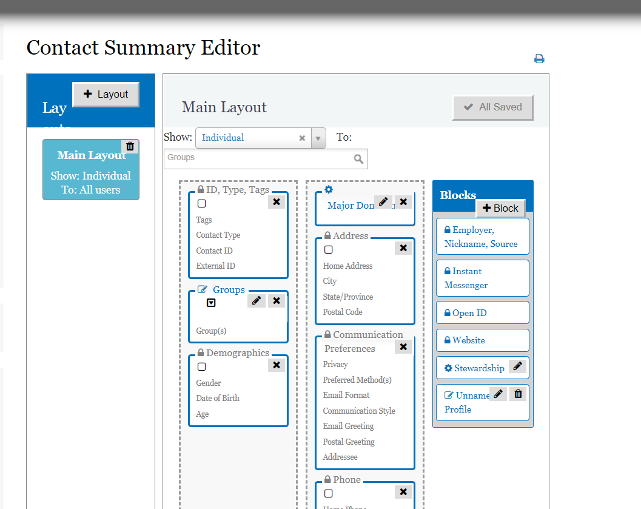The height and width of the screenshot is (509, 641).
Task: Click the Demographics block title
Action: pyautogui.click(x=238, y=353)
